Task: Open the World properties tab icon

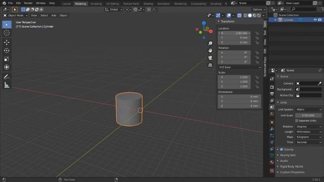Action: 272,114
